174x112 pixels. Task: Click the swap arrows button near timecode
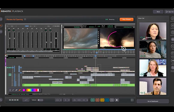26,100
